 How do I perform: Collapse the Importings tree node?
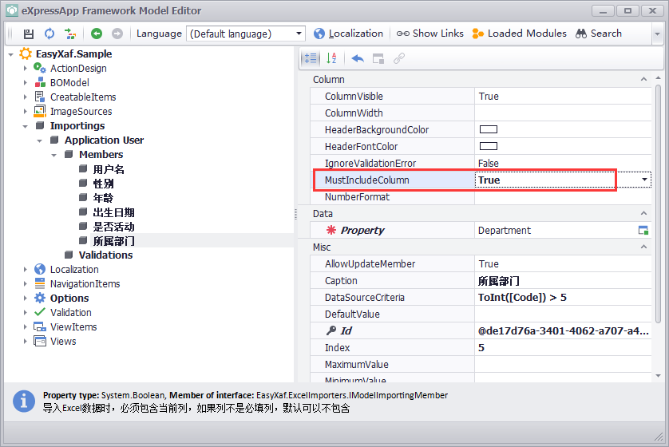point(26,126)
